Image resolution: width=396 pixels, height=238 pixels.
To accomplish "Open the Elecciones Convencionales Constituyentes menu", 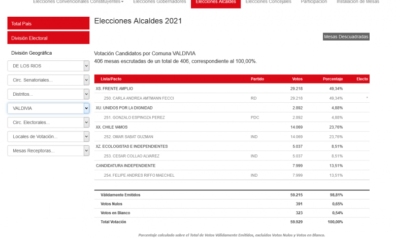I will coord(78,2).
